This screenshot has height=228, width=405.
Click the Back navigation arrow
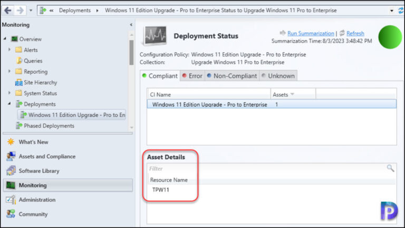[x=8, y=11]
